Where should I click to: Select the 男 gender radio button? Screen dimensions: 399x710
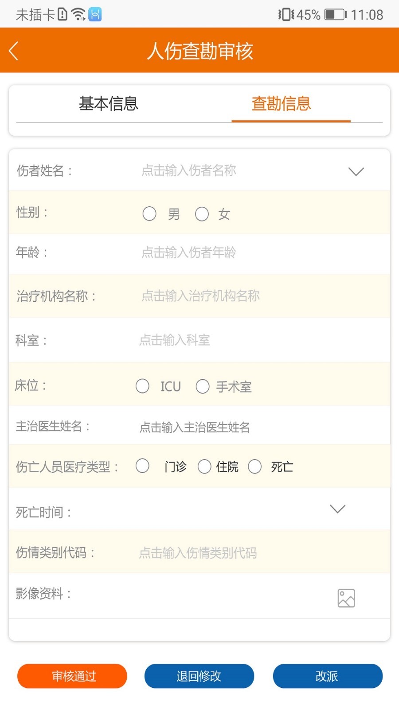pyautogui.click(x=149, y=214)
